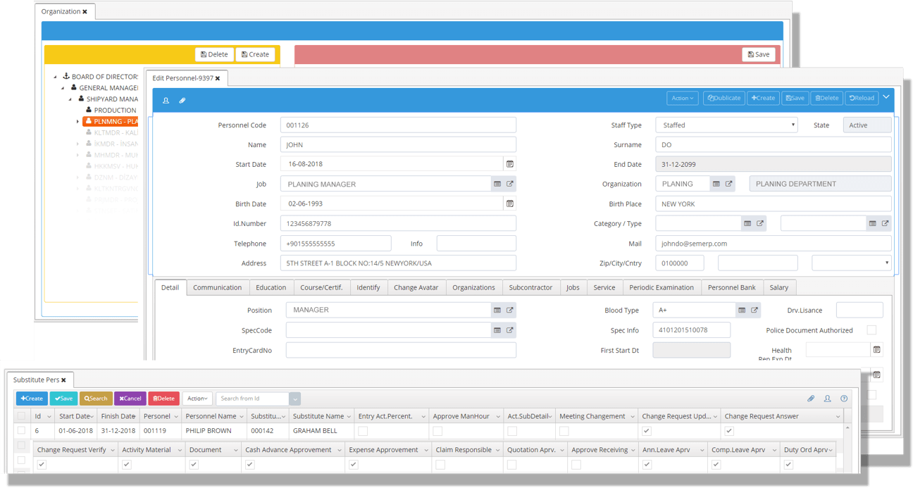This screenshot has height=488, width=913.
Task: Open the Birth Date calendar picker
Action: click(509, 204)
